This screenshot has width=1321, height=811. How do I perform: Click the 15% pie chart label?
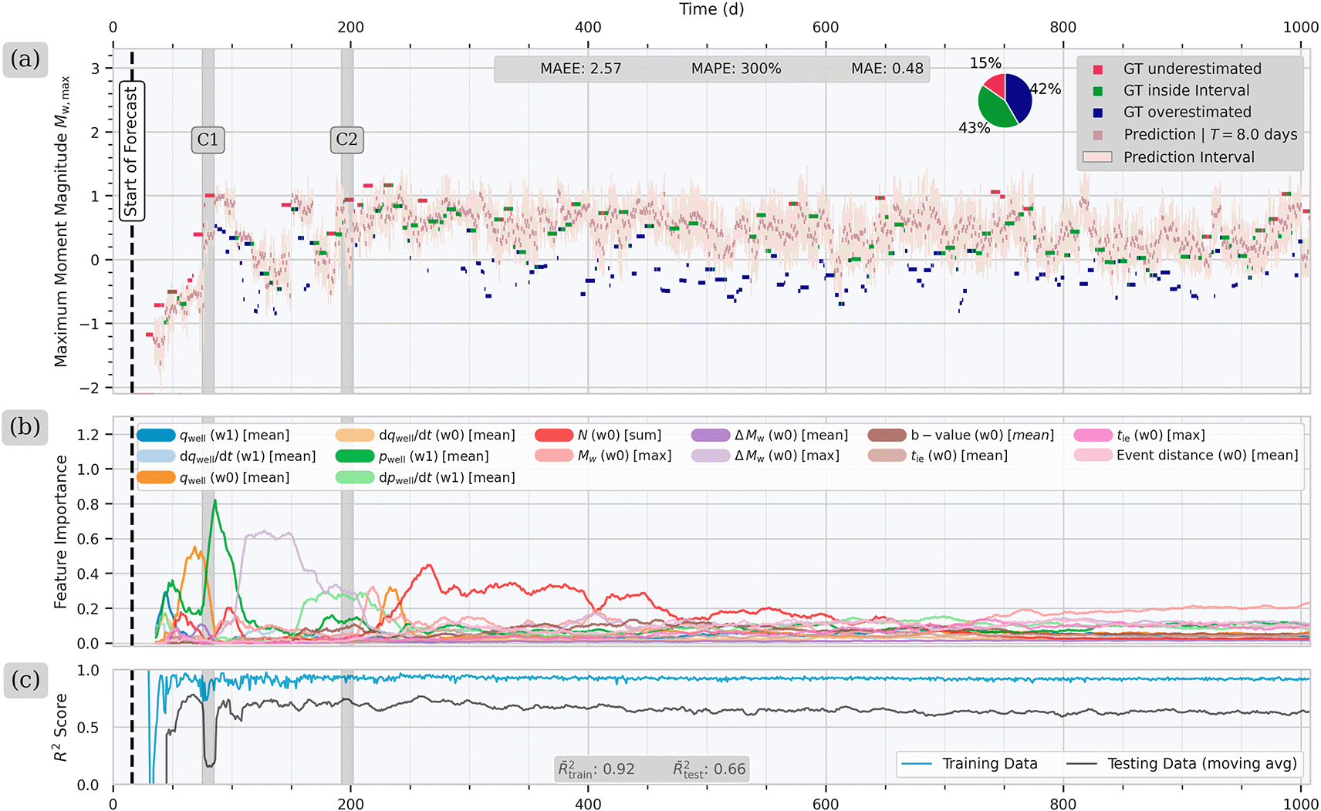pyautogui.click(x=985, y=62)
